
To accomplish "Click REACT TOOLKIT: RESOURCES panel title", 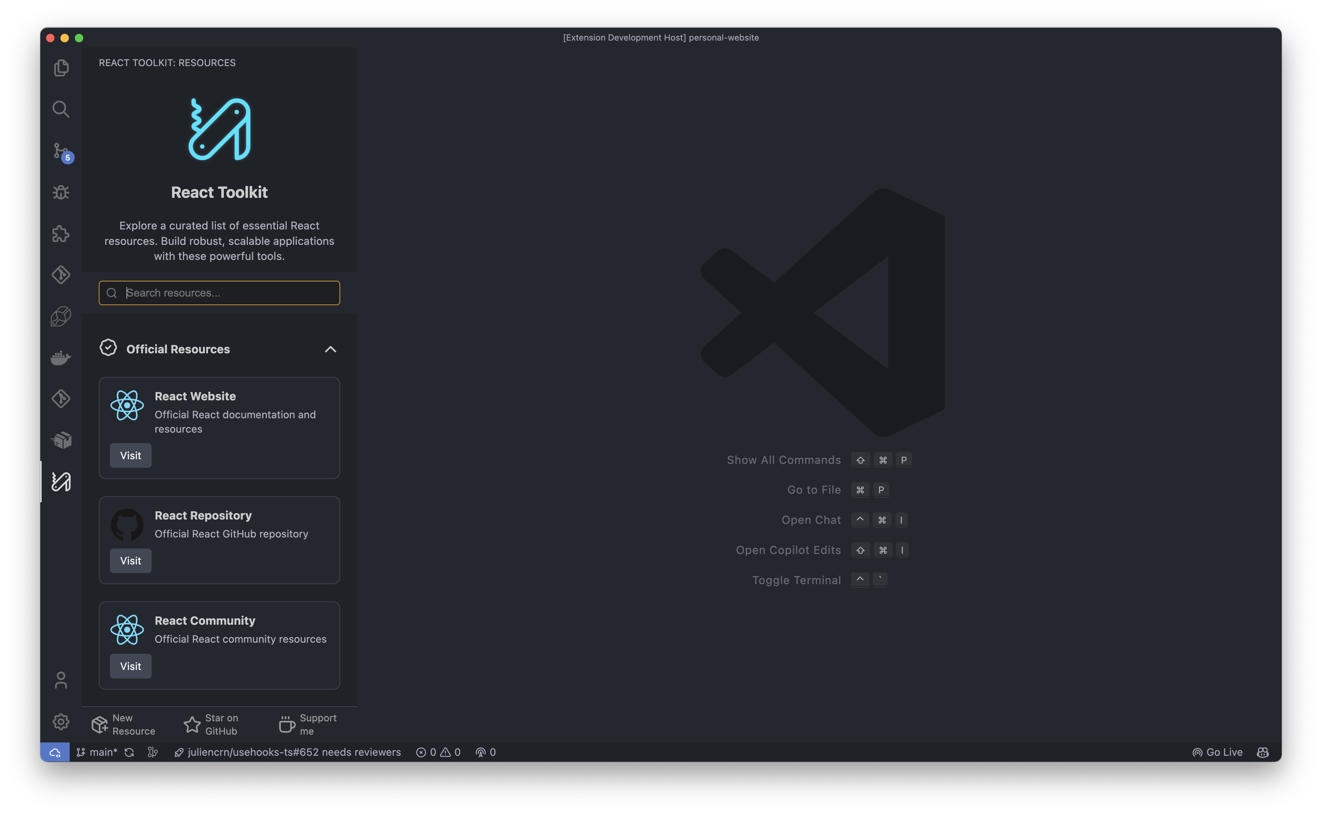I will pyautogui.click(x=167, y=62).
